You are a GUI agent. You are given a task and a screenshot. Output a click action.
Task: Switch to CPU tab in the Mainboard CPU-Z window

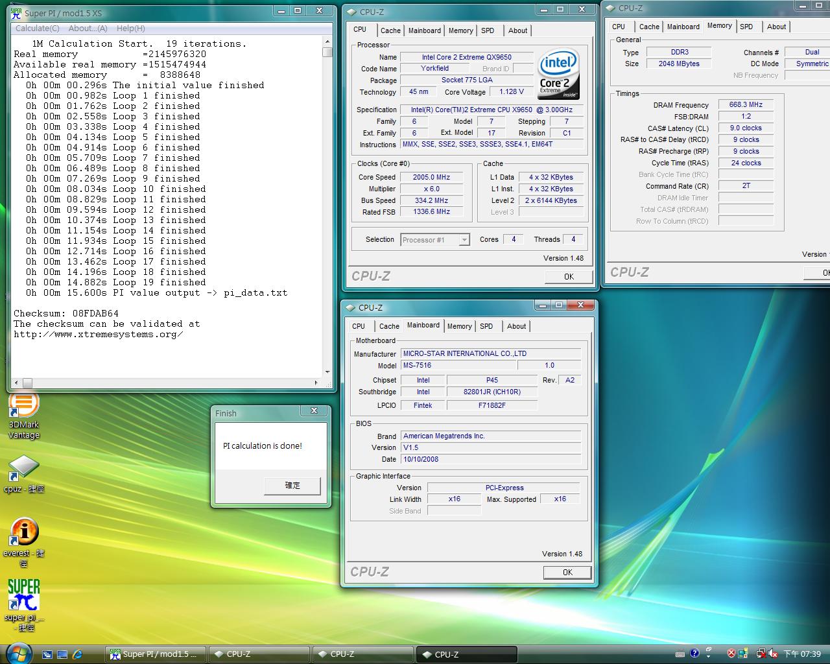tap(359, 326)
